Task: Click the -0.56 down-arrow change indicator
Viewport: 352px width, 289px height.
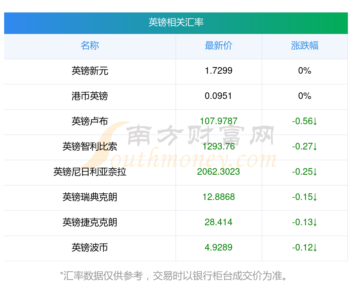Action: (305, 121)
